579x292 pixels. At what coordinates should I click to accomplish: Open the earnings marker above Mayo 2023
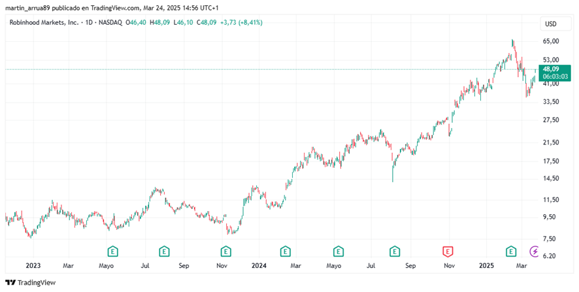113,251
